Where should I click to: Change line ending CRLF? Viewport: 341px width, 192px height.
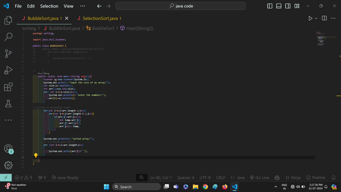221,177
